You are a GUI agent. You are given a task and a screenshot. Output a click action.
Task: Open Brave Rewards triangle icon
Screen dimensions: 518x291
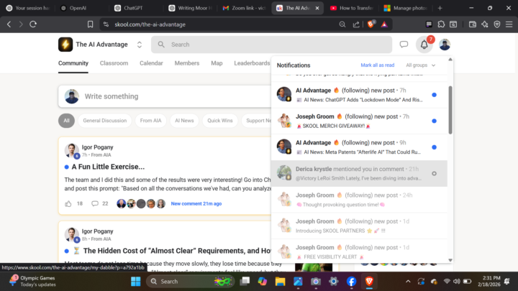click(384, 24)
